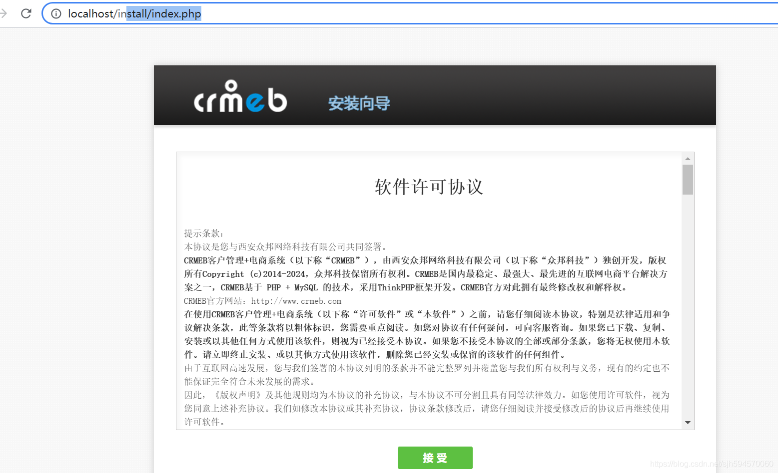
Task: Click the license agreement scrollbar thumb
Action: (688, 180)
